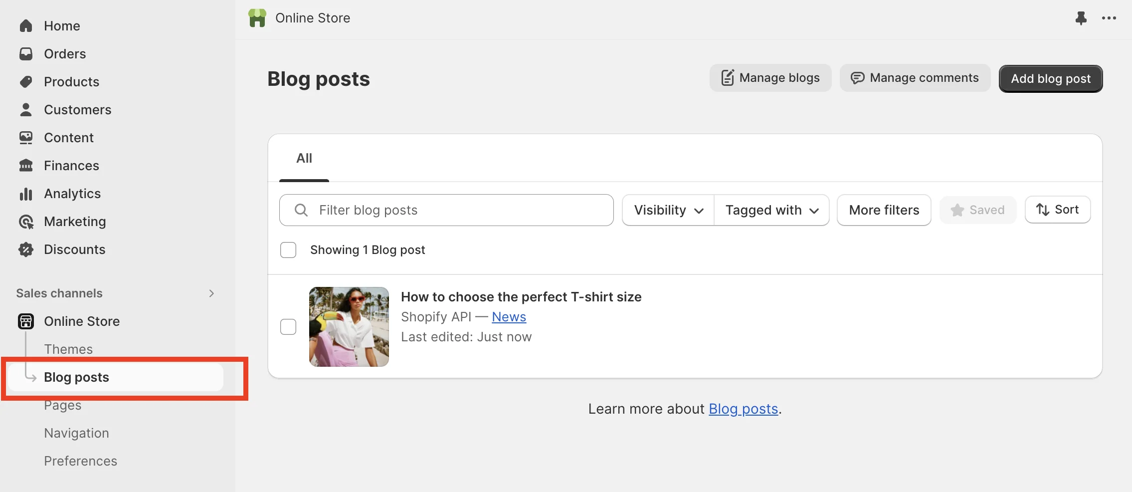This screenshot has width=1132, height=492.
Task: Click the search magnifier icon in filter field
Action: pyautogui.click(x=301, y=210)
